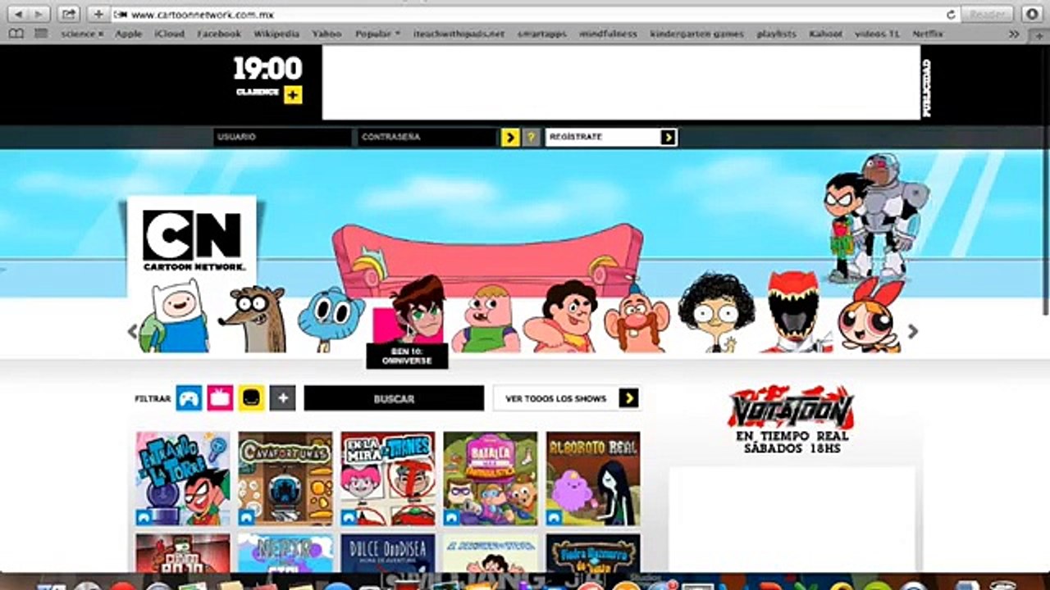Filter shows by games controller icon

click(x=189, y=398)
